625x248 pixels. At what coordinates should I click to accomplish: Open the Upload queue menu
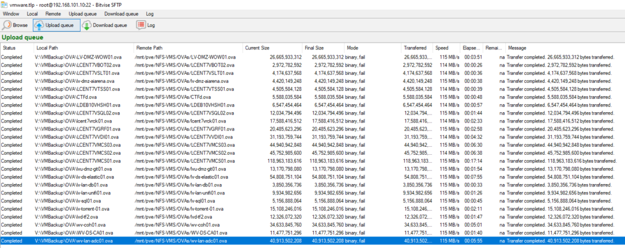[82, 13]
